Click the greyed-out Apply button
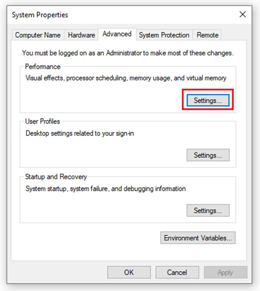Screen dimensions: 260x291 226,272
